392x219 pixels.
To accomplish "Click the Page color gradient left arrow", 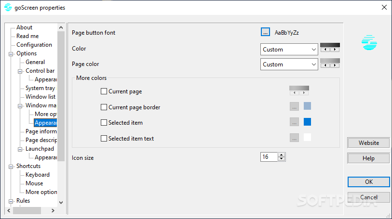I will point(325,65).
